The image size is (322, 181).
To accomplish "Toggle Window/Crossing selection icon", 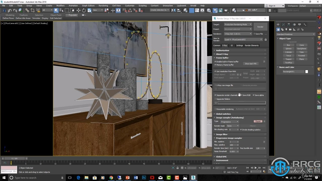I will 72,10.
